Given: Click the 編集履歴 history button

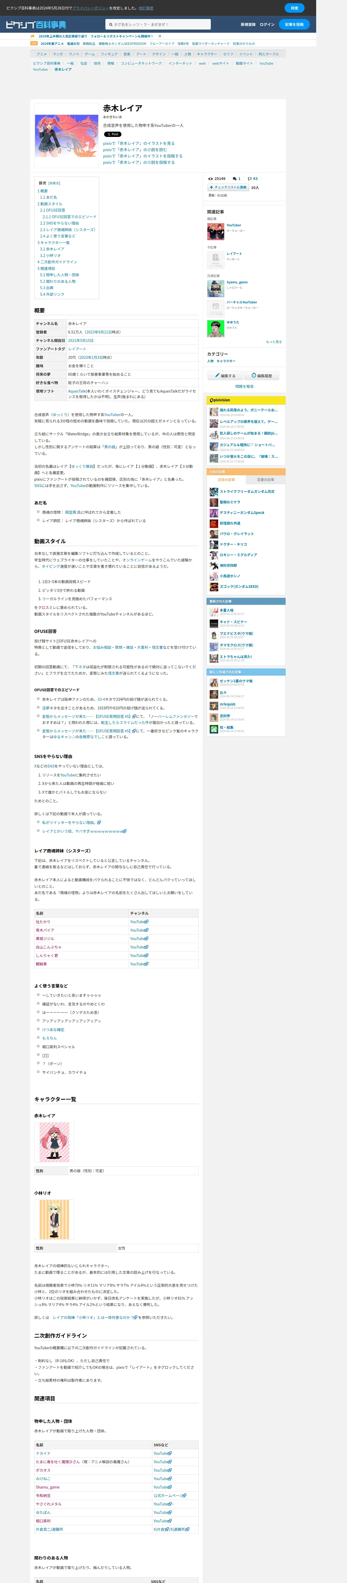Looking at the screenshot, I should [262, 375].
